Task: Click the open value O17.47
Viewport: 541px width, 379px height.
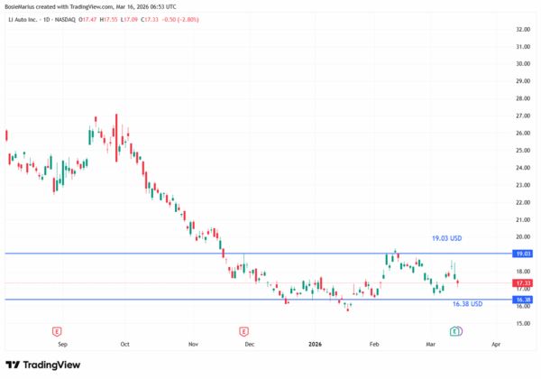Action: point(87,20)
